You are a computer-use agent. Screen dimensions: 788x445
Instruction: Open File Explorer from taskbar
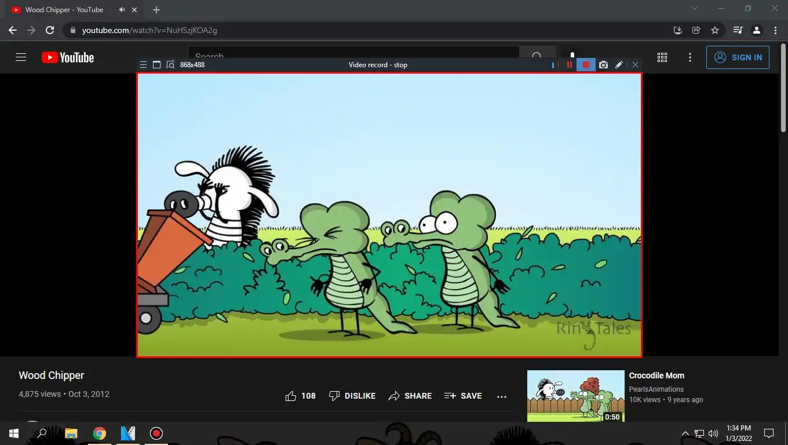(x=71, y=433)
